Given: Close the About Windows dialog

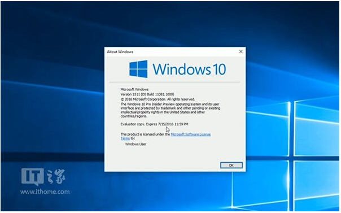Looking at the screenshot, I should point(241,51).
